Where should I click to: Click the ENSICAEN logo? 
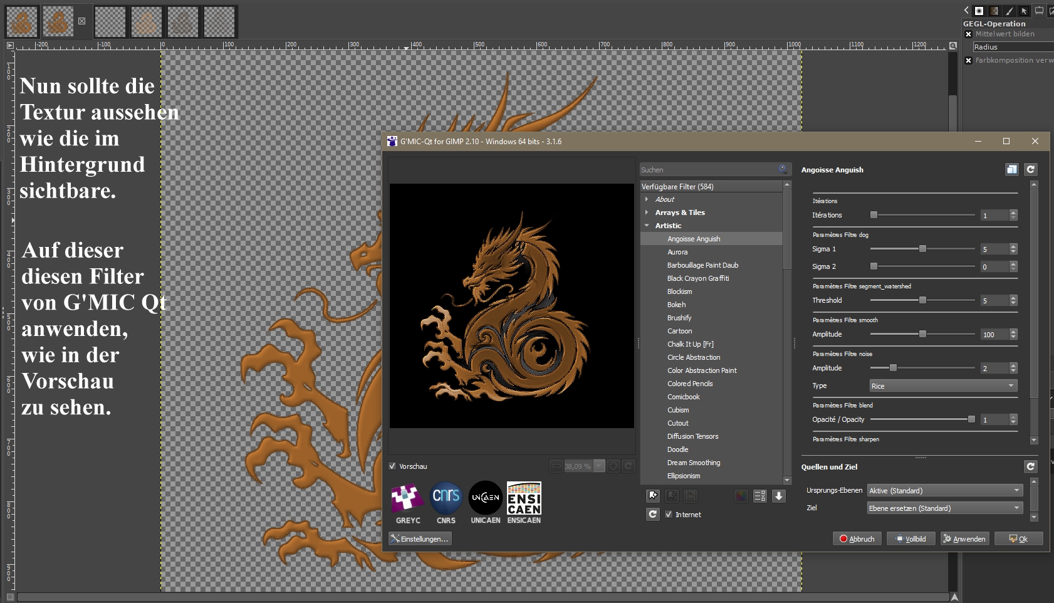click(524, 503)
